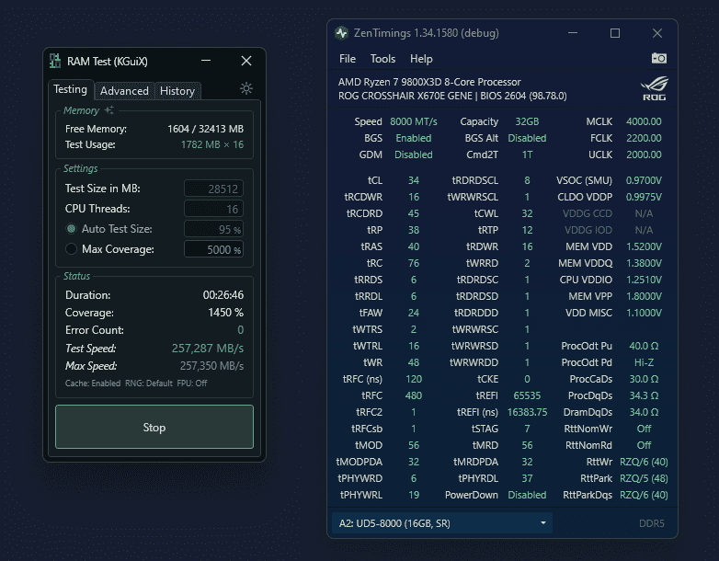Click the DDR5 label in ZenTimings footer
The width and height of the screenshot is (719, 561).
(x=652, y=523)
